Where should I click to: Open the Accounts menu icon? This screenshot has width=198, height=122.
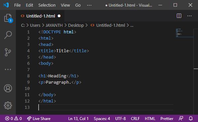pyautogui.click(x=8, y=88)
